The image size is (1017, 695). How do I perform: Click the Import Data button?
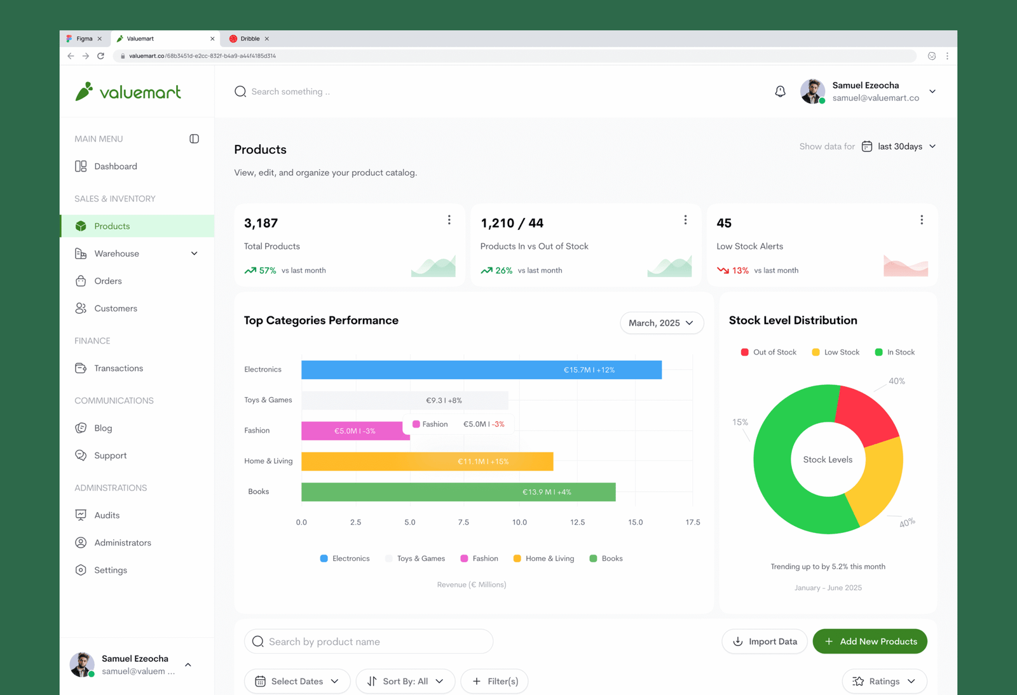tap(765, 642)
